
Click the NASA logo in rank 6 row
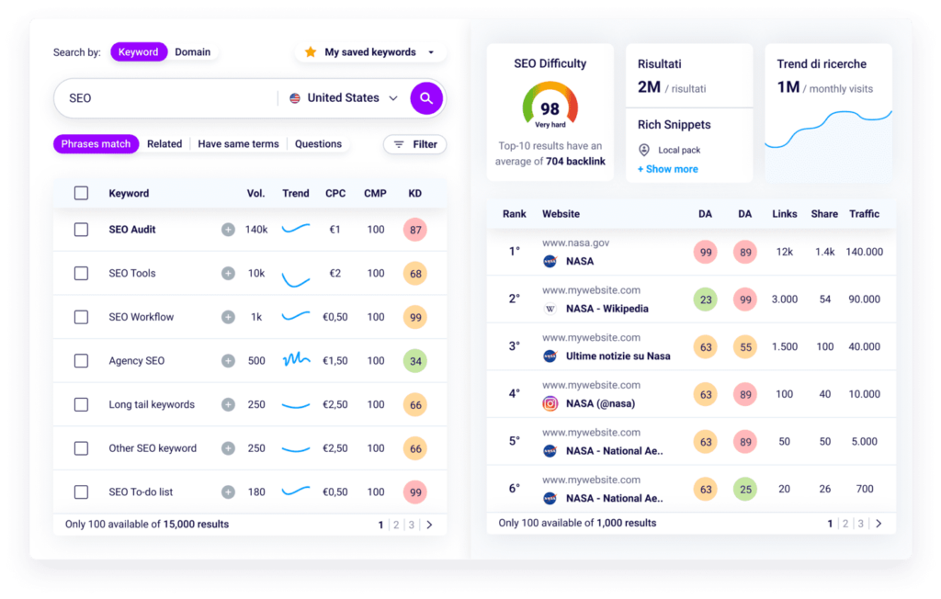(550, 498)
